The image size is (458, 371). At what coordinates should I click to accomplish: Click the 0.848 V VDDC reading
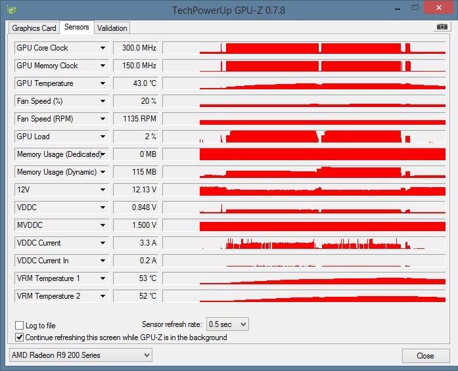pos(136,207)
